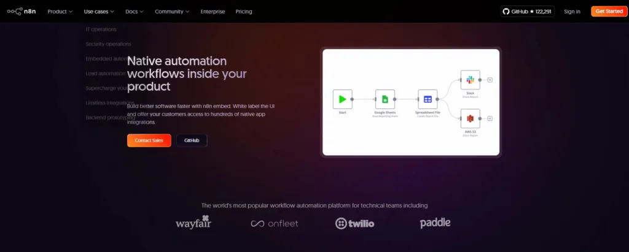Click the Spreadsheet File node icon
Image resolution: width=629 pixels, height=252 pixels.
pyautogui.click(x=428, y=99)
